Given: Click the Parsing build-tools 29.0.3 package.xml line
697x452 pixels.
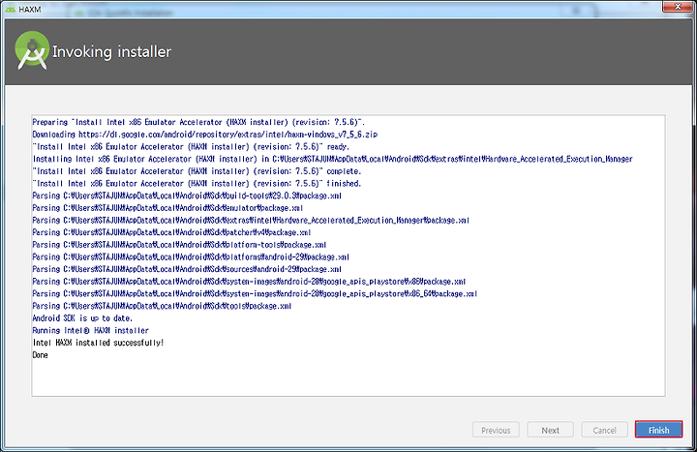Looking at the screenshot, I should [x=187, y=196].
